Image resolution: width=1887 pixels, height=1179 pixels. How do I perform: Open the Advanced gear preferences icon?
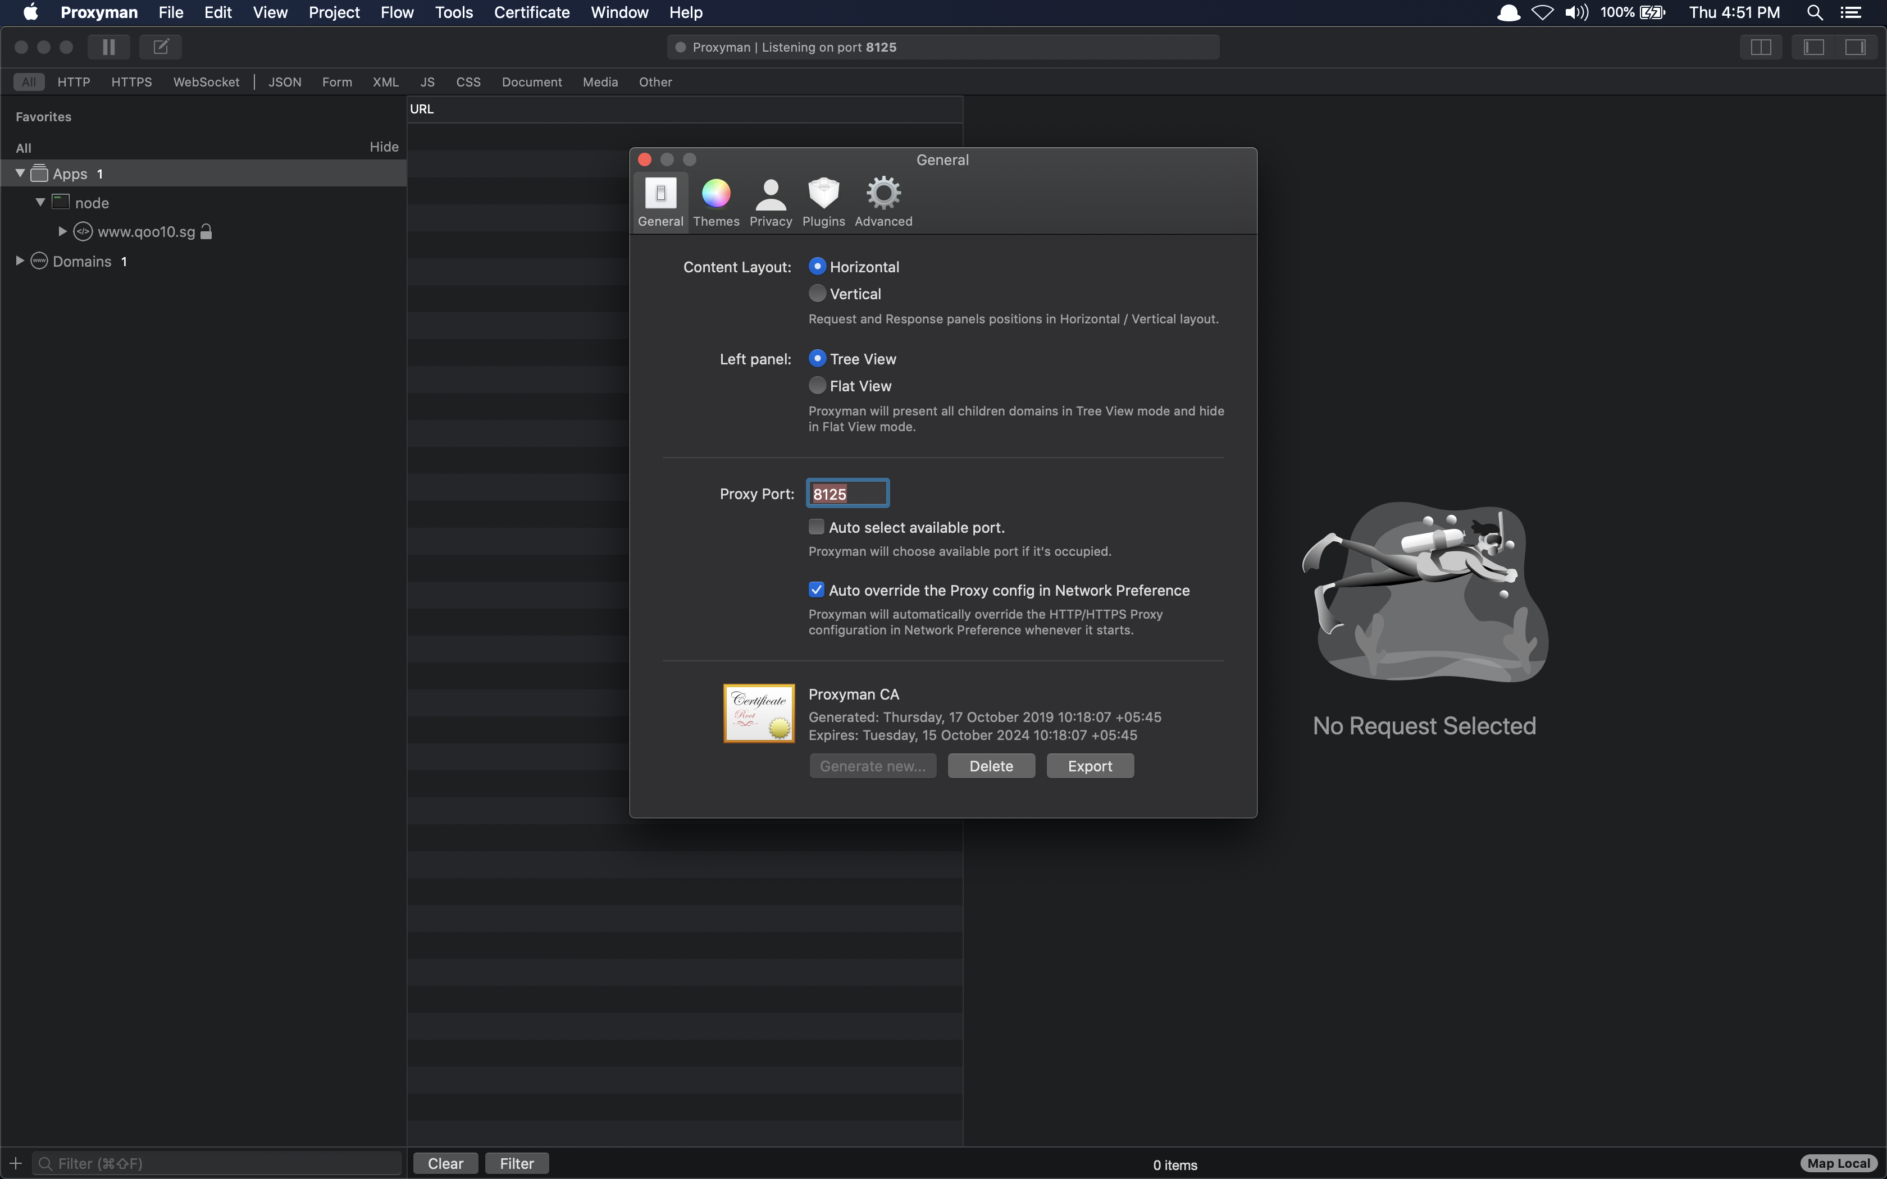(x=883, y=201)
